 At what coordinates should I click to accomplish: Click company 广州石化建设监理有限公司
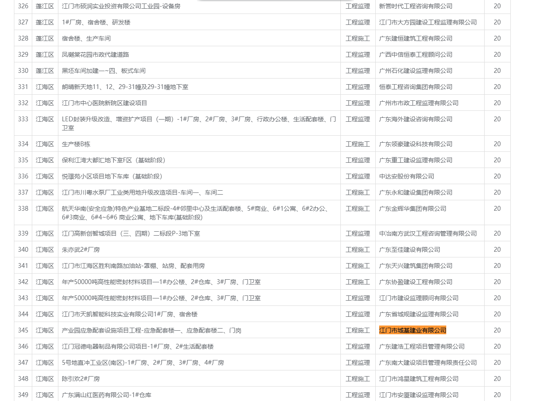coord(416,71)
